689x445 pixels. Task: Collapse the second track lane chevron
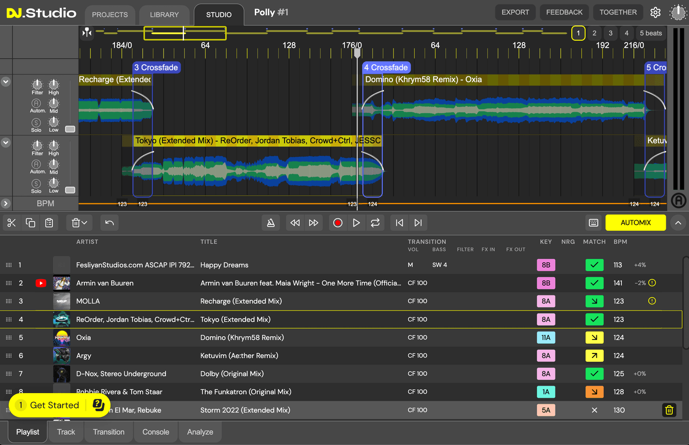tap(6, 143)
